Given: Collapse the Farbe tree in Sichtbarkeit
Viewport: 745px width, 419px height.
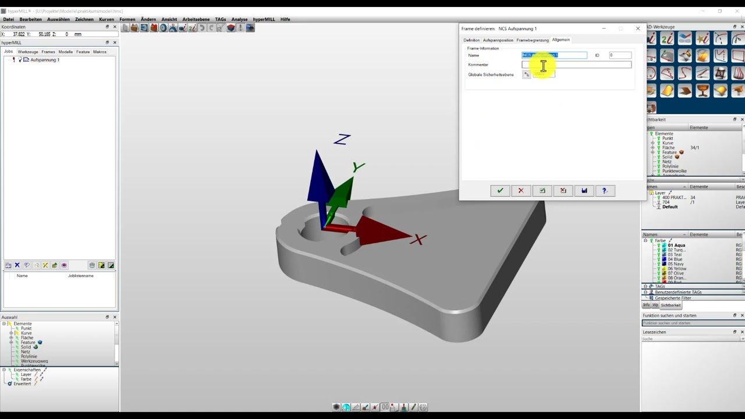Looking at the screenshot, I should point(645,240).
